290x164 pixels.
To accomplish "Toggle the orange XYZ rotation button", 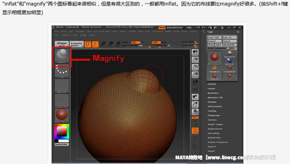I will tap(195, 118).
